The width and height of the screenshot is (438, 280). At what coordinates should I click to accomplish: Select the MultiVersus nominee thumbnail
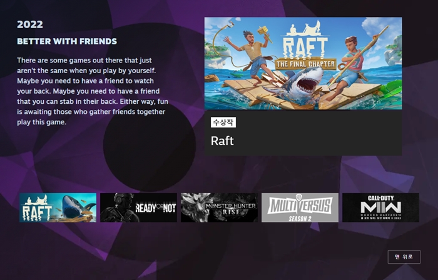pos(300,207)
